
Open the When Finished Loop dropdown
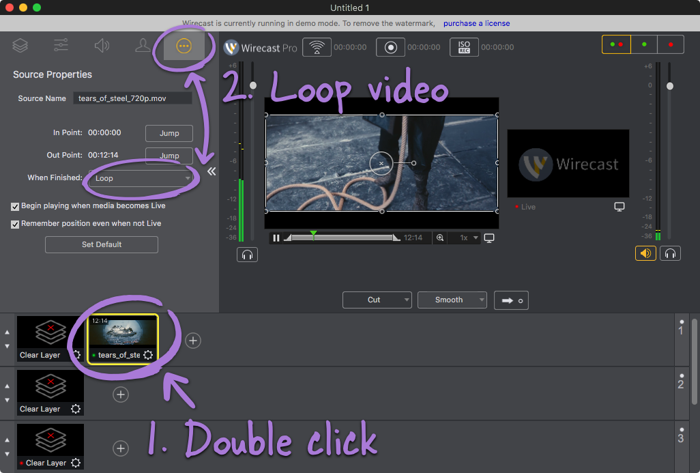click(x=141, y=178)
